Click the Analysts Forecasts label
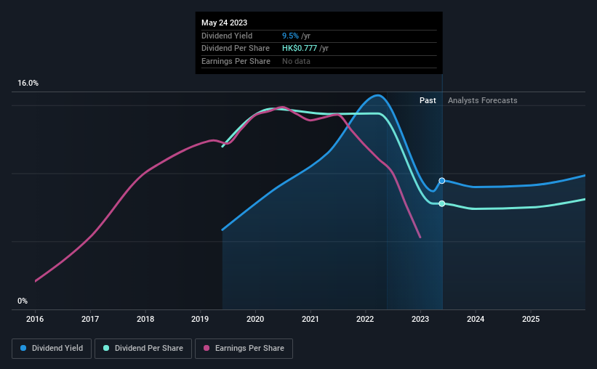Viewport: 597px width, 369px height. click(482, 100)
